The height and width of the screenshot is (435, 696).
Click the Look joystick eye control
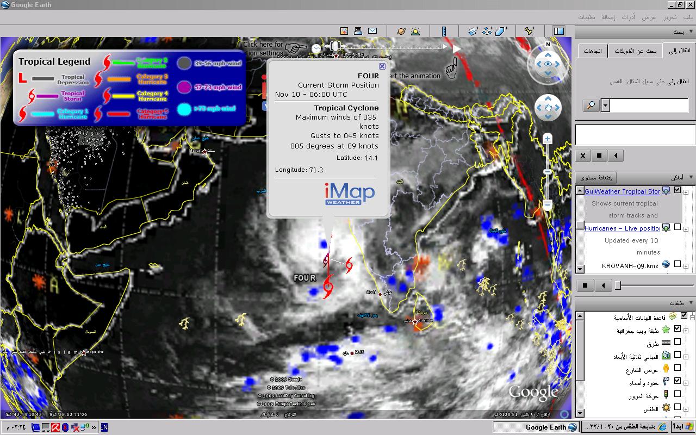click(x=548, y=64)
